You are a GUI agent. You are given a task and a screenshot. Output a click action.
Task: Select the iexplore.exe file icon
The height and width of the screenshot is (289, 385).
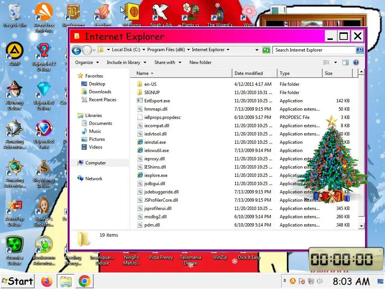[x=140, y=175]
